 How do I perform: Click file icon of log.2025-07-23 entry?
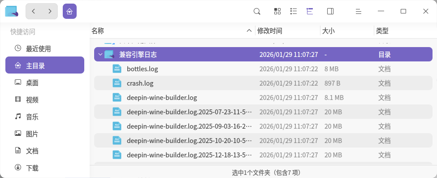(x=117, y=112)
